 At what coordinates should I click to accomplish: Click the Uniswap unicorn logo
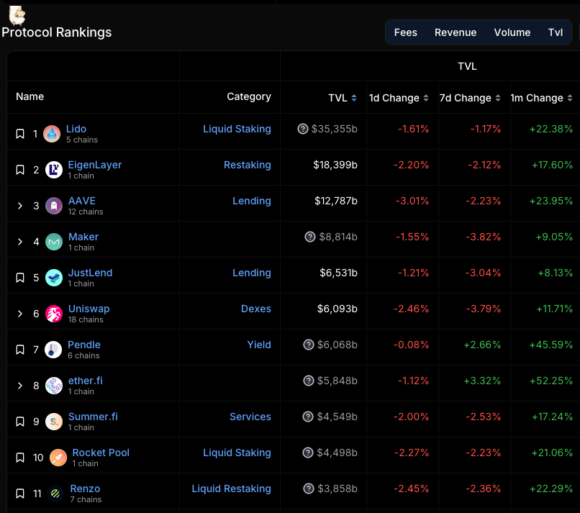tap(54, 314)
